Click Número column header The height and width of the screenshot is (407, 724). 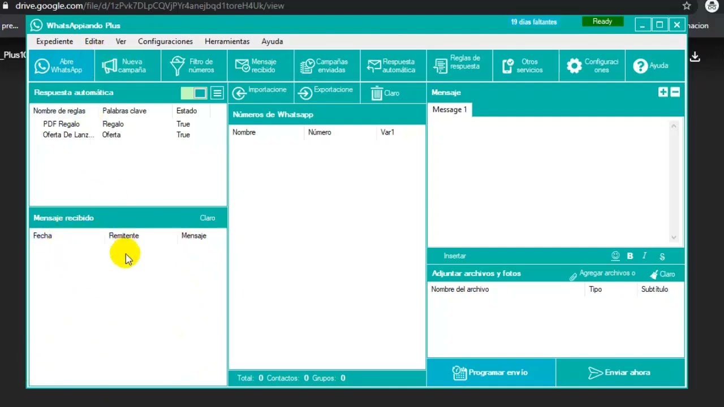pyautogui.click(x=320, y=132)
